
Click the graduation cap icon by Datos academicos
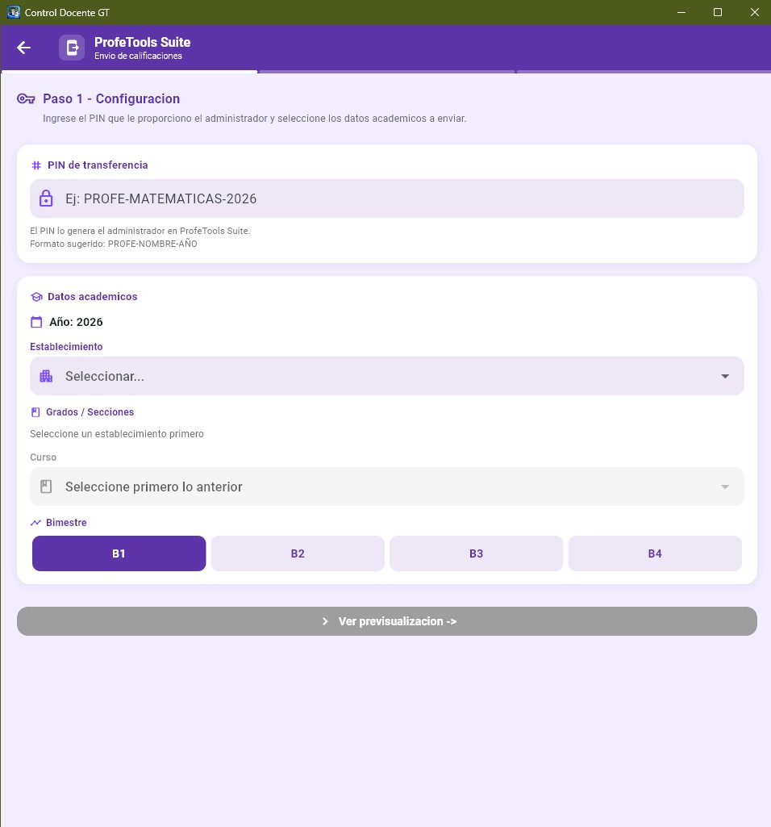coord(36,297)
